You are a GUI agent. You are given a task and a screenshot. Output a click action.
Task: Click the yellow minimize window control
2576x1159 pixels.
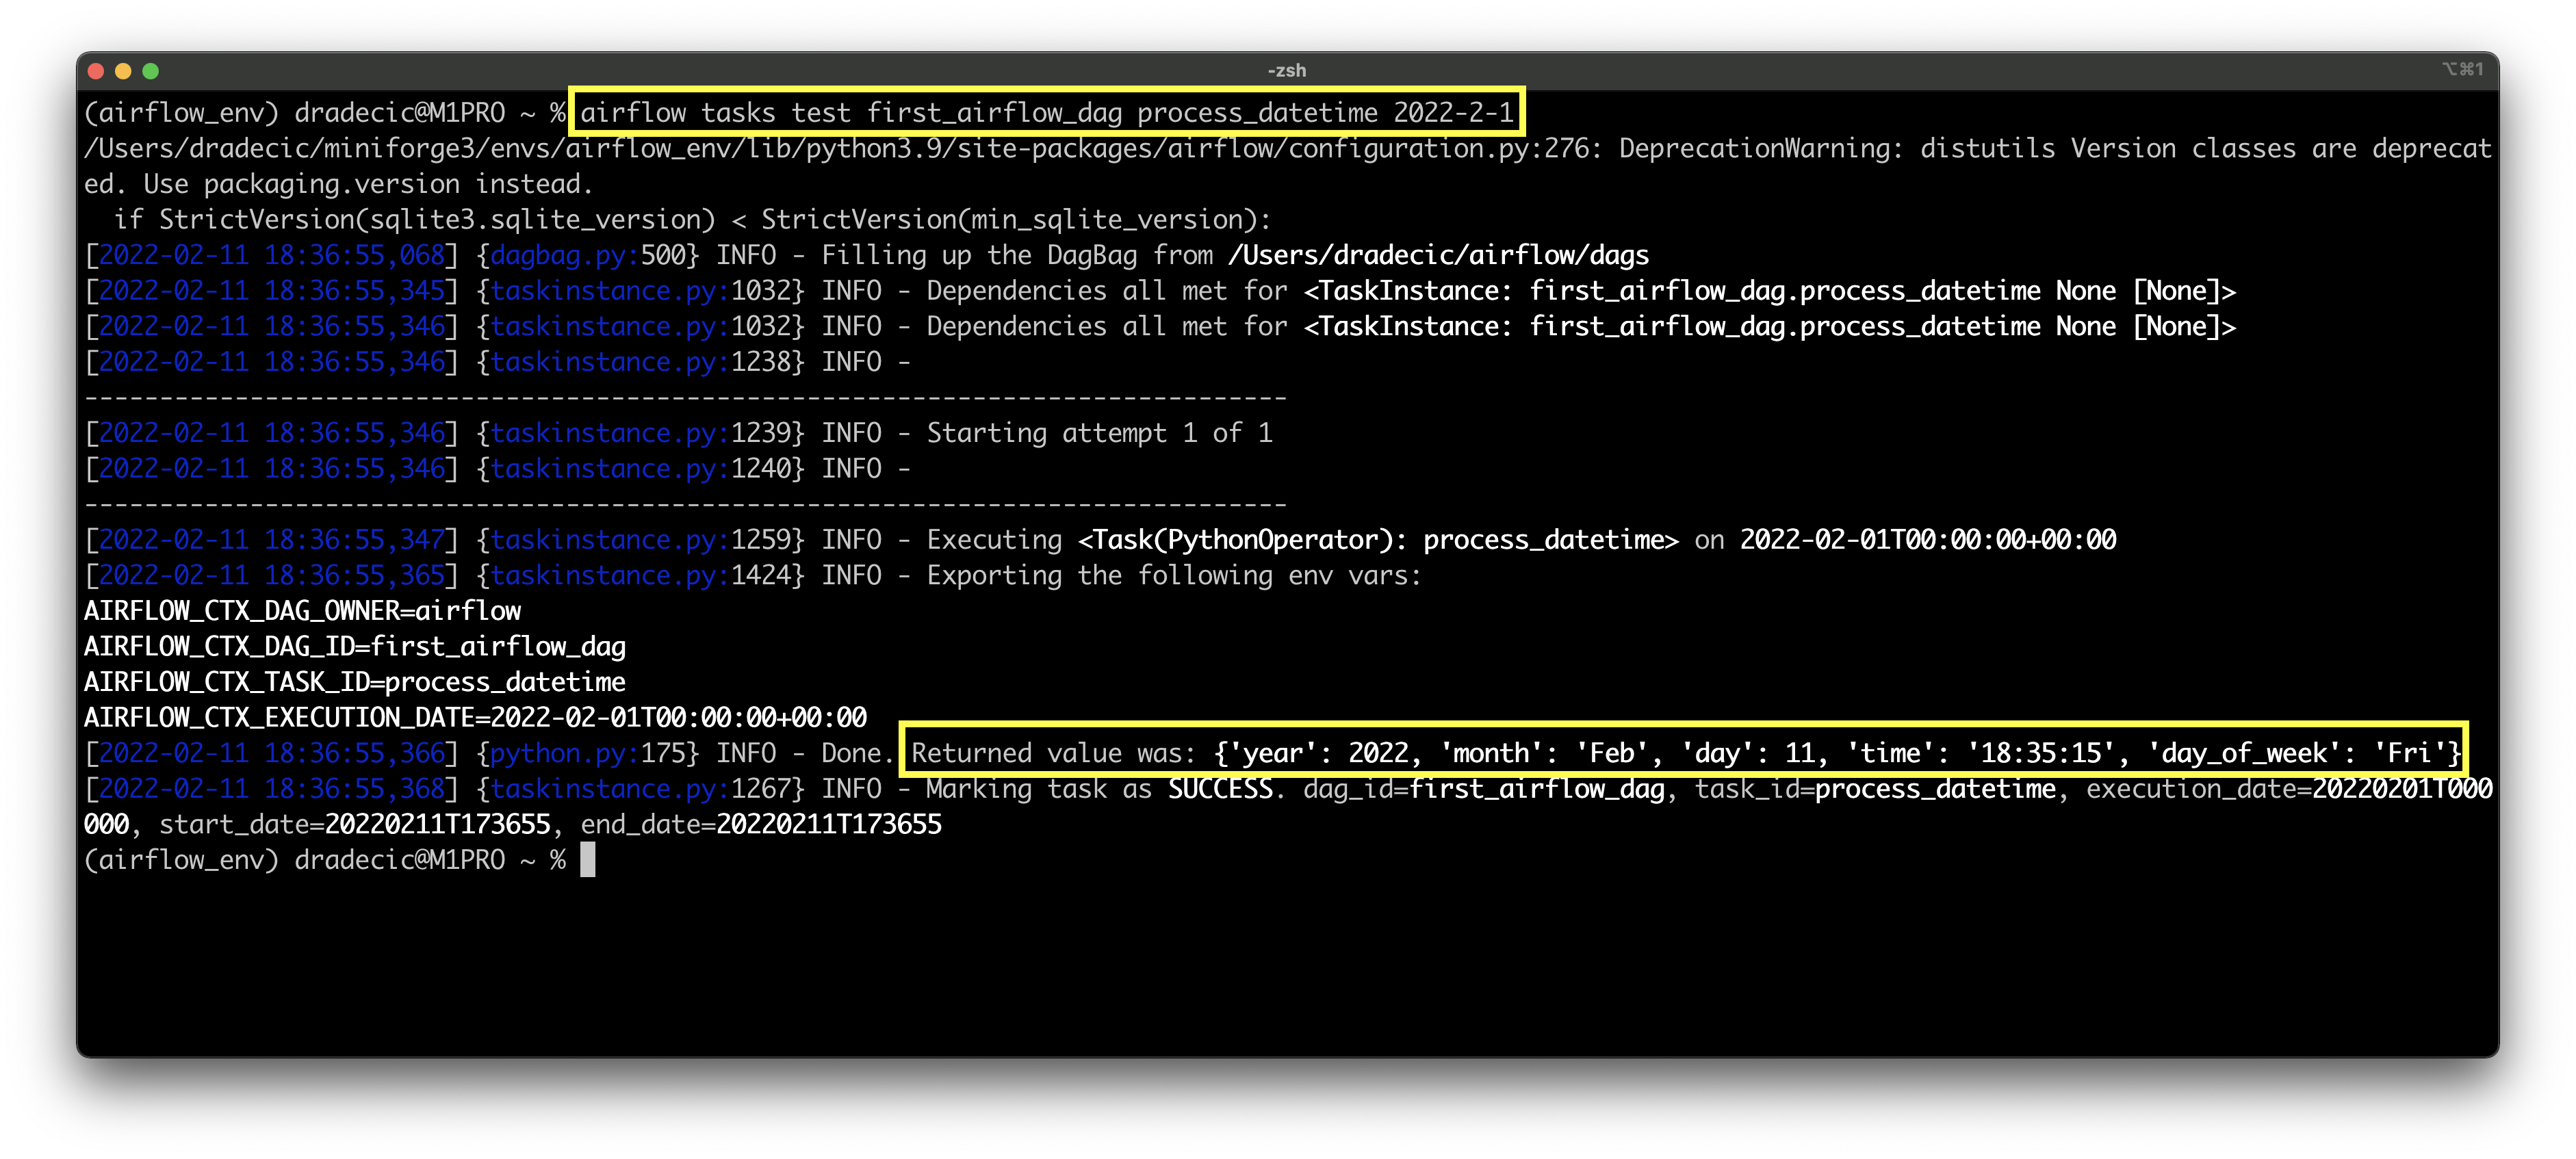click(124, 70)
